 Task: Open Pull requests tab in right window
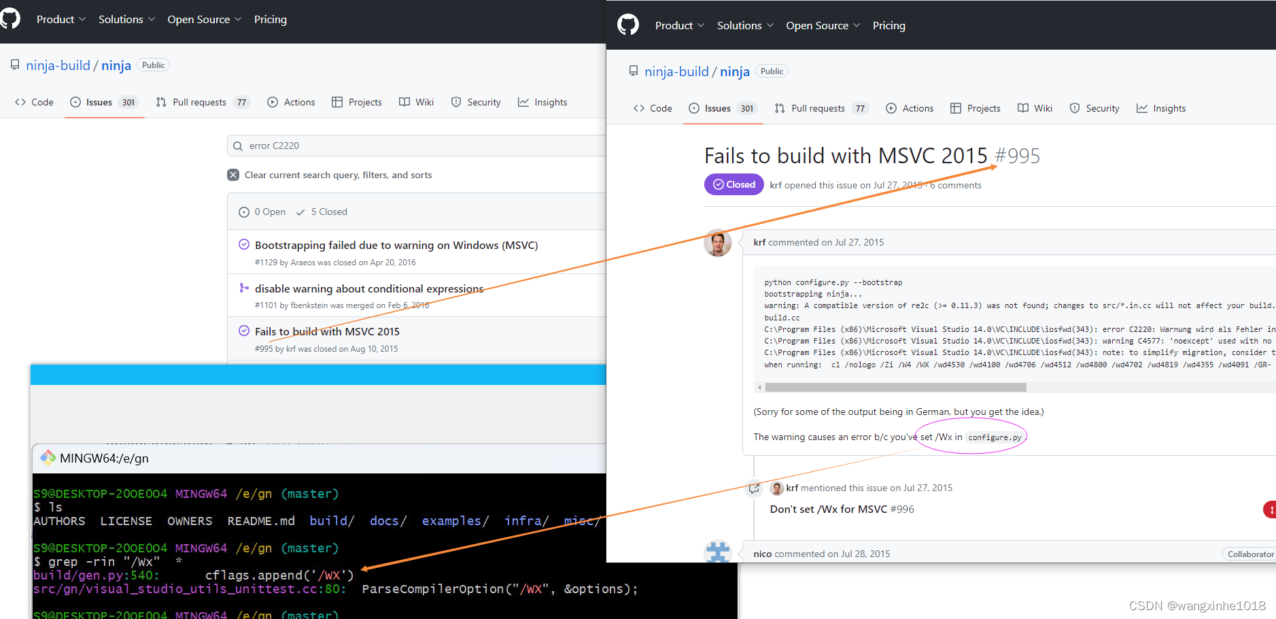[821, 108]
